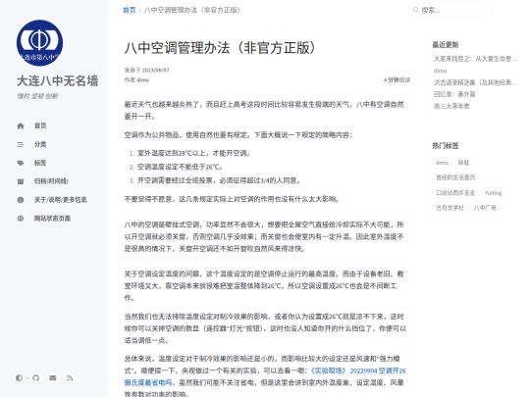530x397 pixels.
Task: Click the 热门标签 heading
Action: (x=446, y=145)
